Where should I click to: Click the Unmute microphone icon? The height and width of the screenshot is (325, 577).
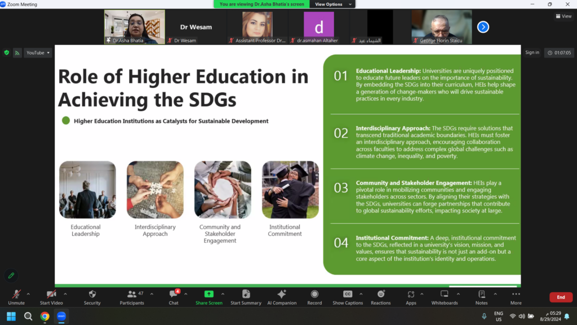click(16, 294)
